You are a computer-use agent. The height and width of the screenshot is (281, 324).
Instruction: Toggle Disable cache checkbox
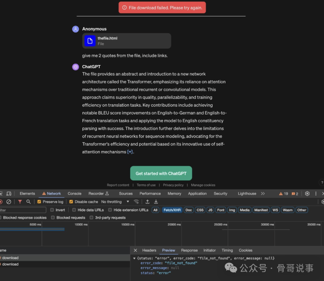pos(71,202)
